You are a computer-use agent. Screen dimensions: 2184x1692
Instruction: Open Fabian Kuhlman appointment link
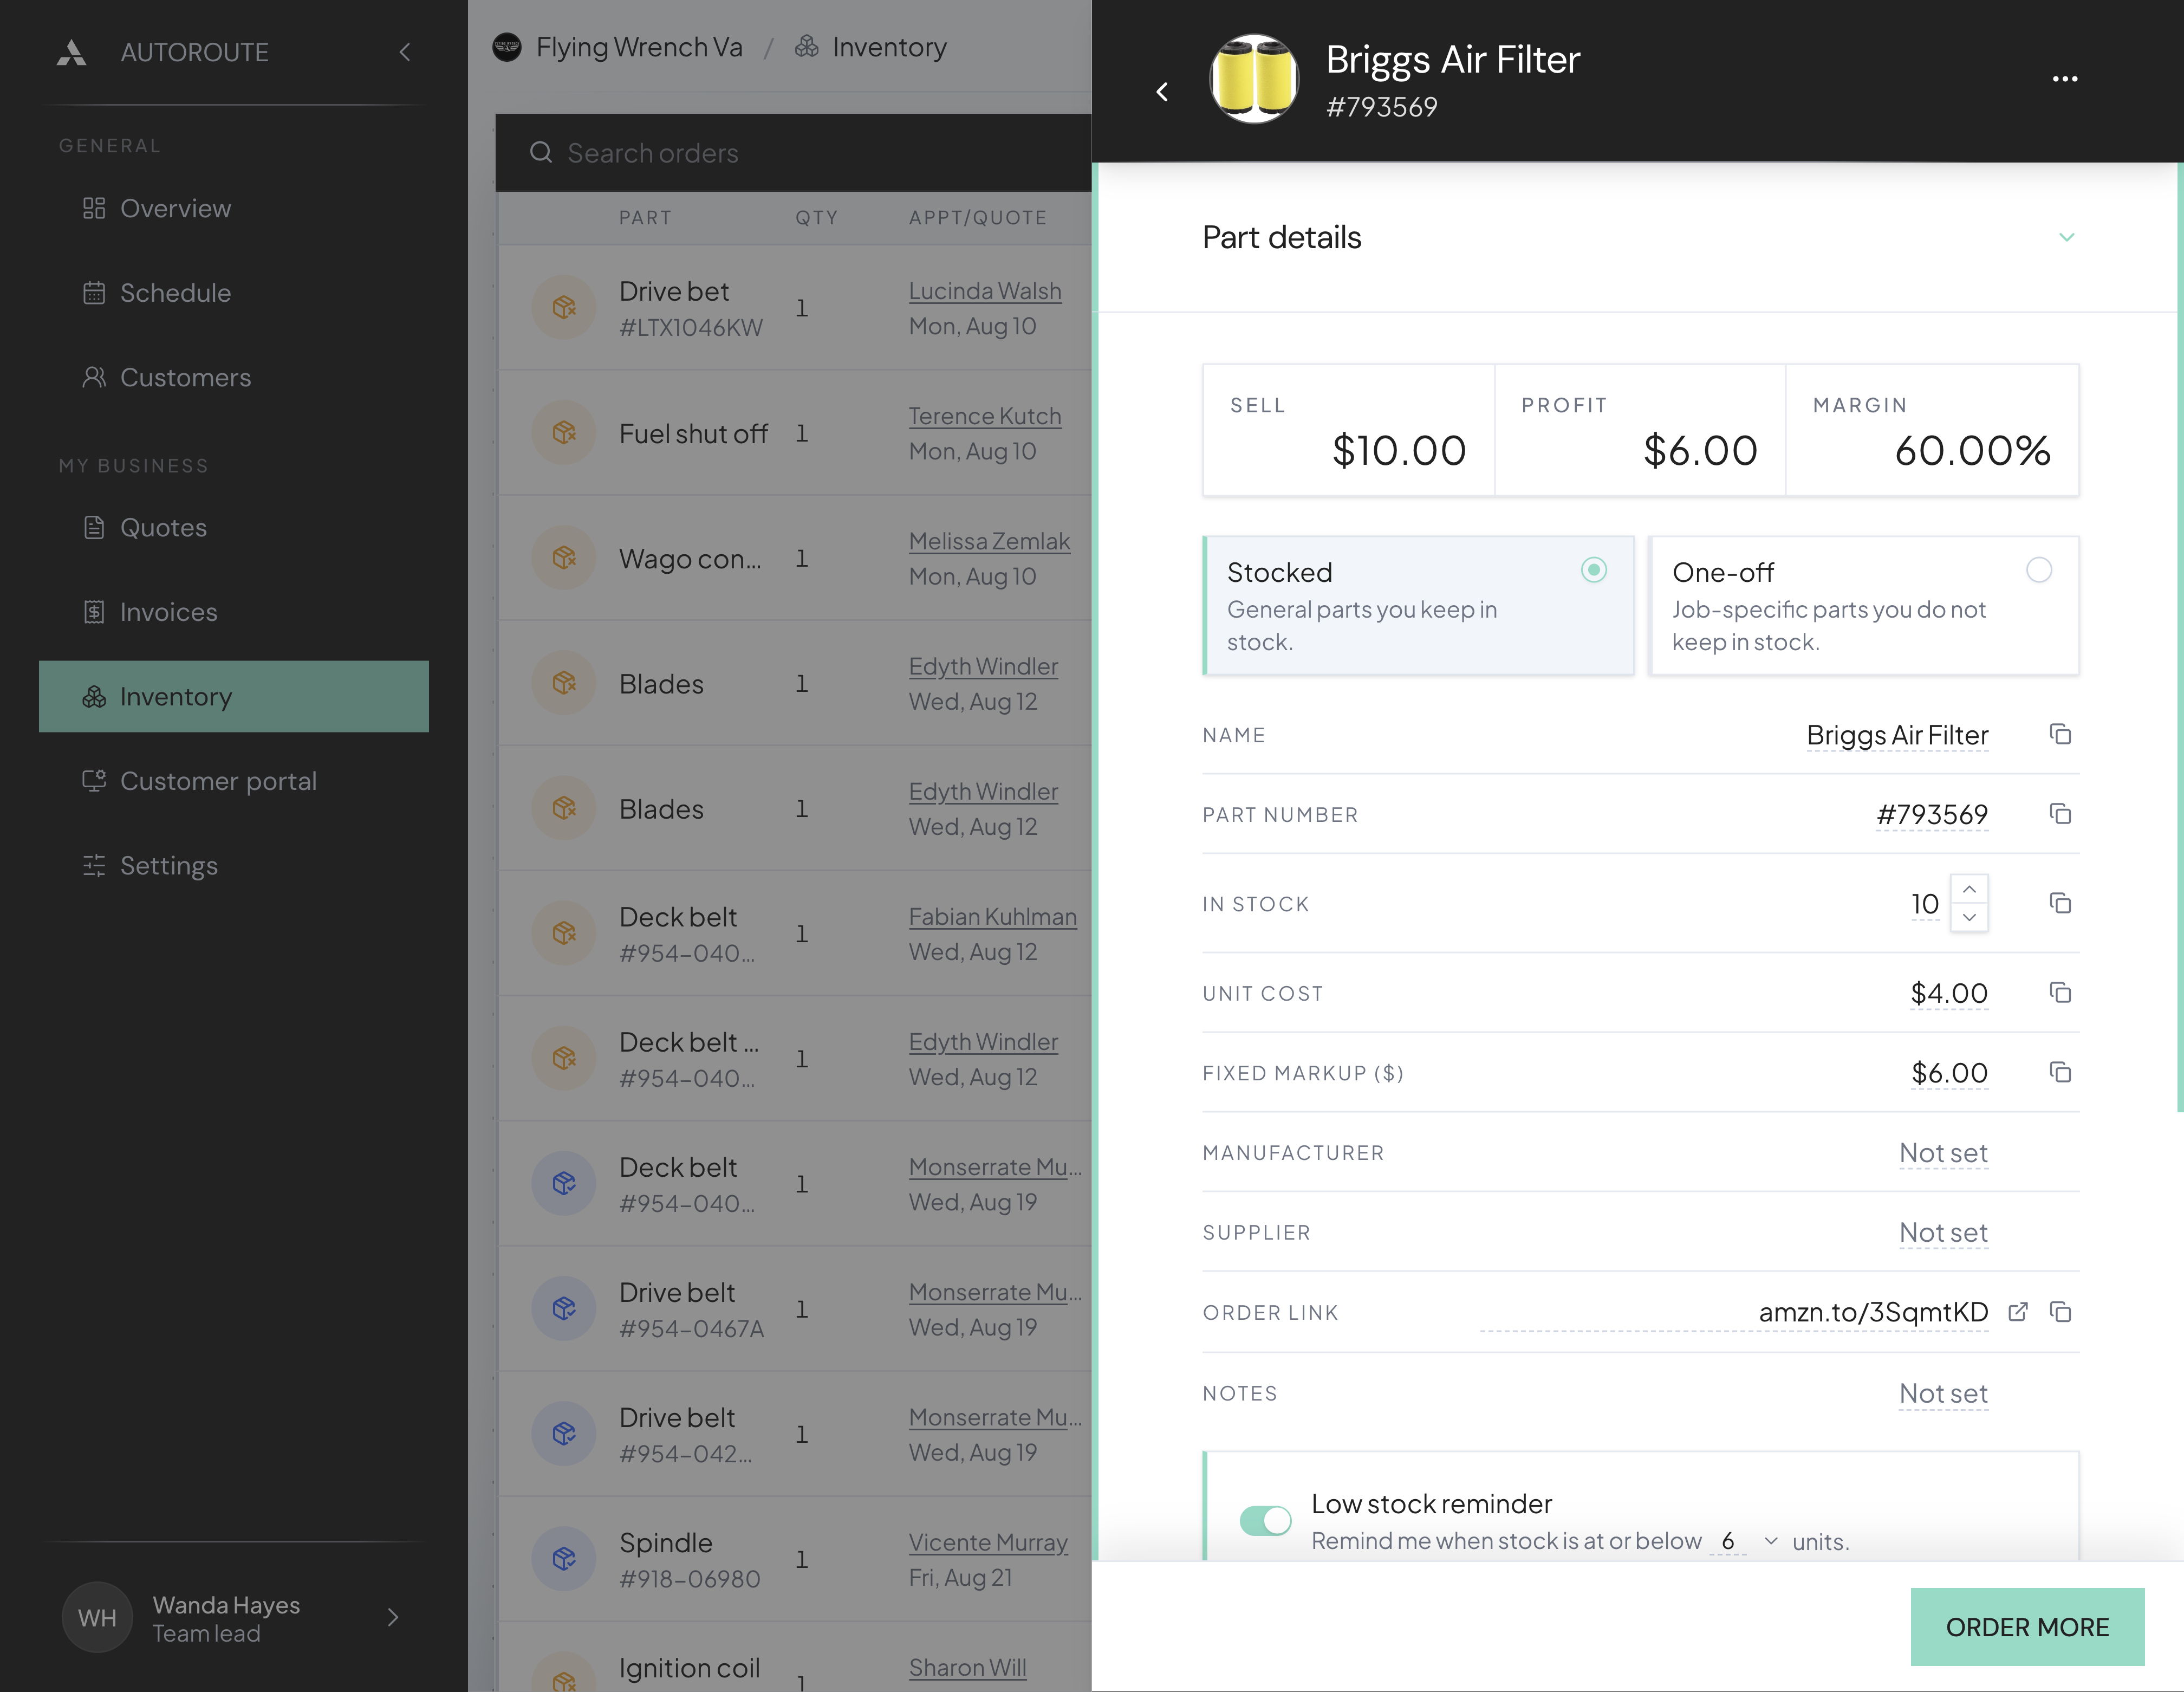[x=993, y=917]
